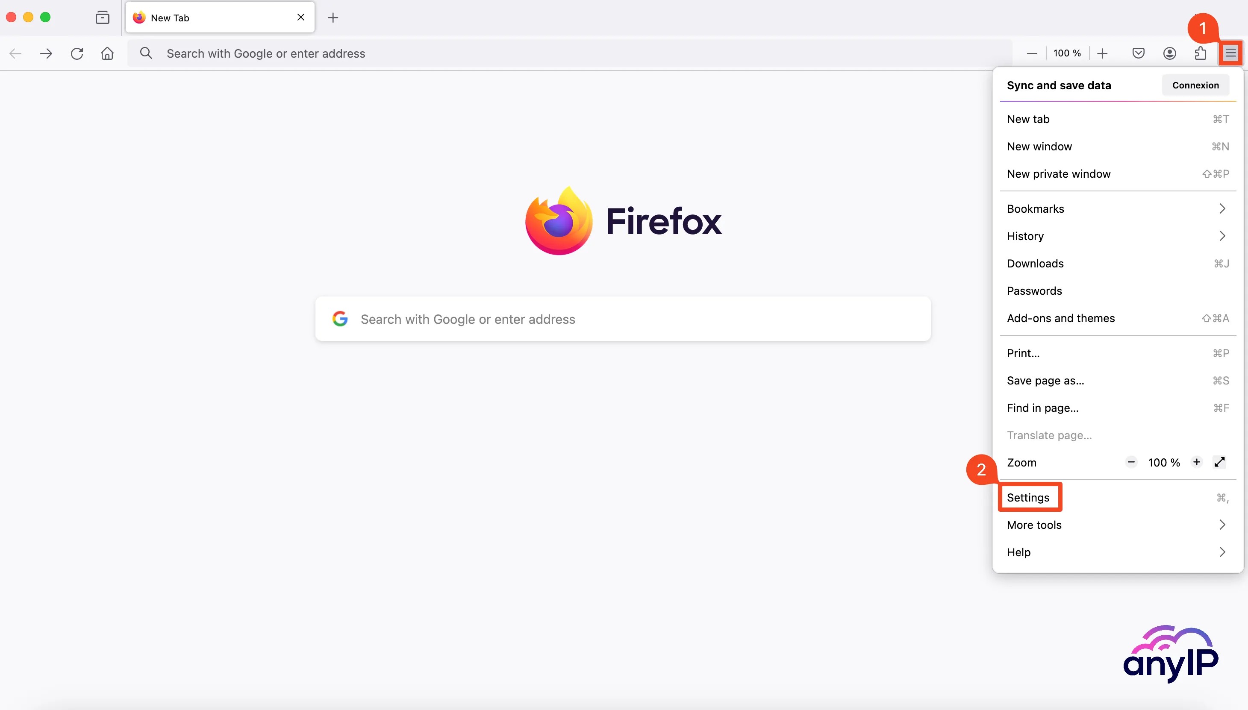
Task: Click the home page navigation icon
Action: [106, 53]
